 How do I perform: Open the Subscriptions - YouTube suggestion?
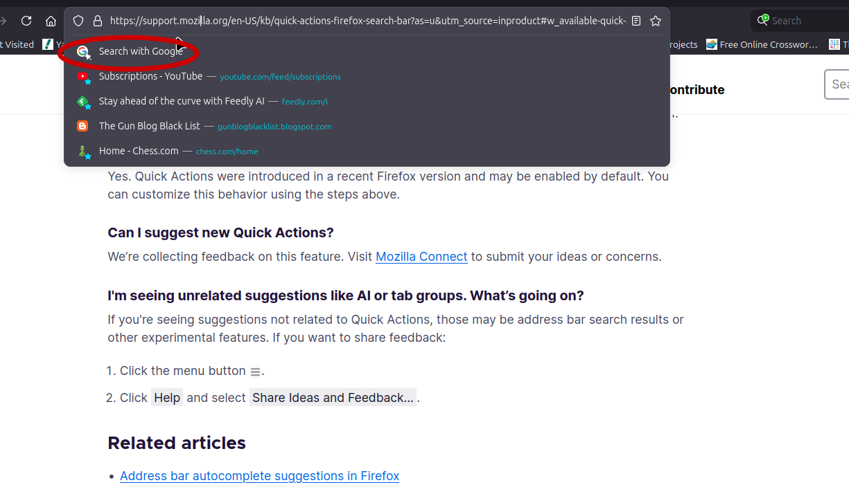150,76
